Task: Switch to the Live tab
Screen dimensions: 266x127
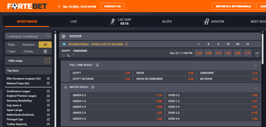Action: click(x=74, y=21)
